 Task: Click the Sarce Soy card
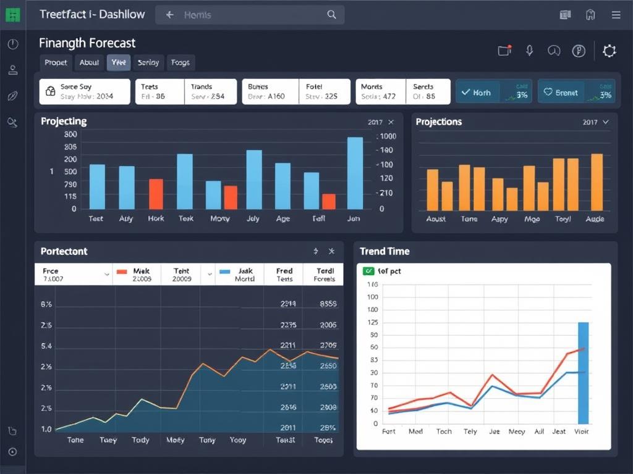pyautogui.click(x=84, y=91)
